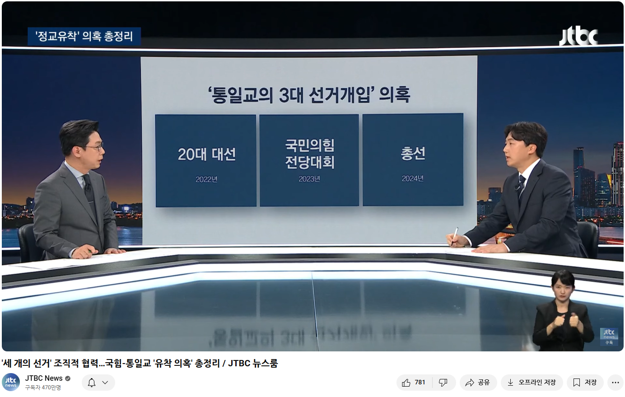Click the JTBC news 구독 watermark in the player
Viewport: 625px width, 397px height.
tap(609, 337)
